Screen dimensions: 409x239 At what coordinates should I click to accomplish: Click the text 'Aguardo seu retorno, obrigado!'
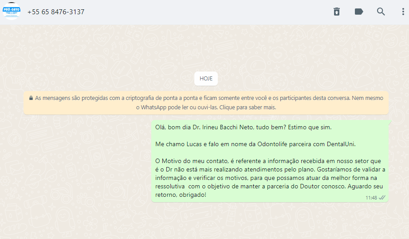click(x=269, y=191)
